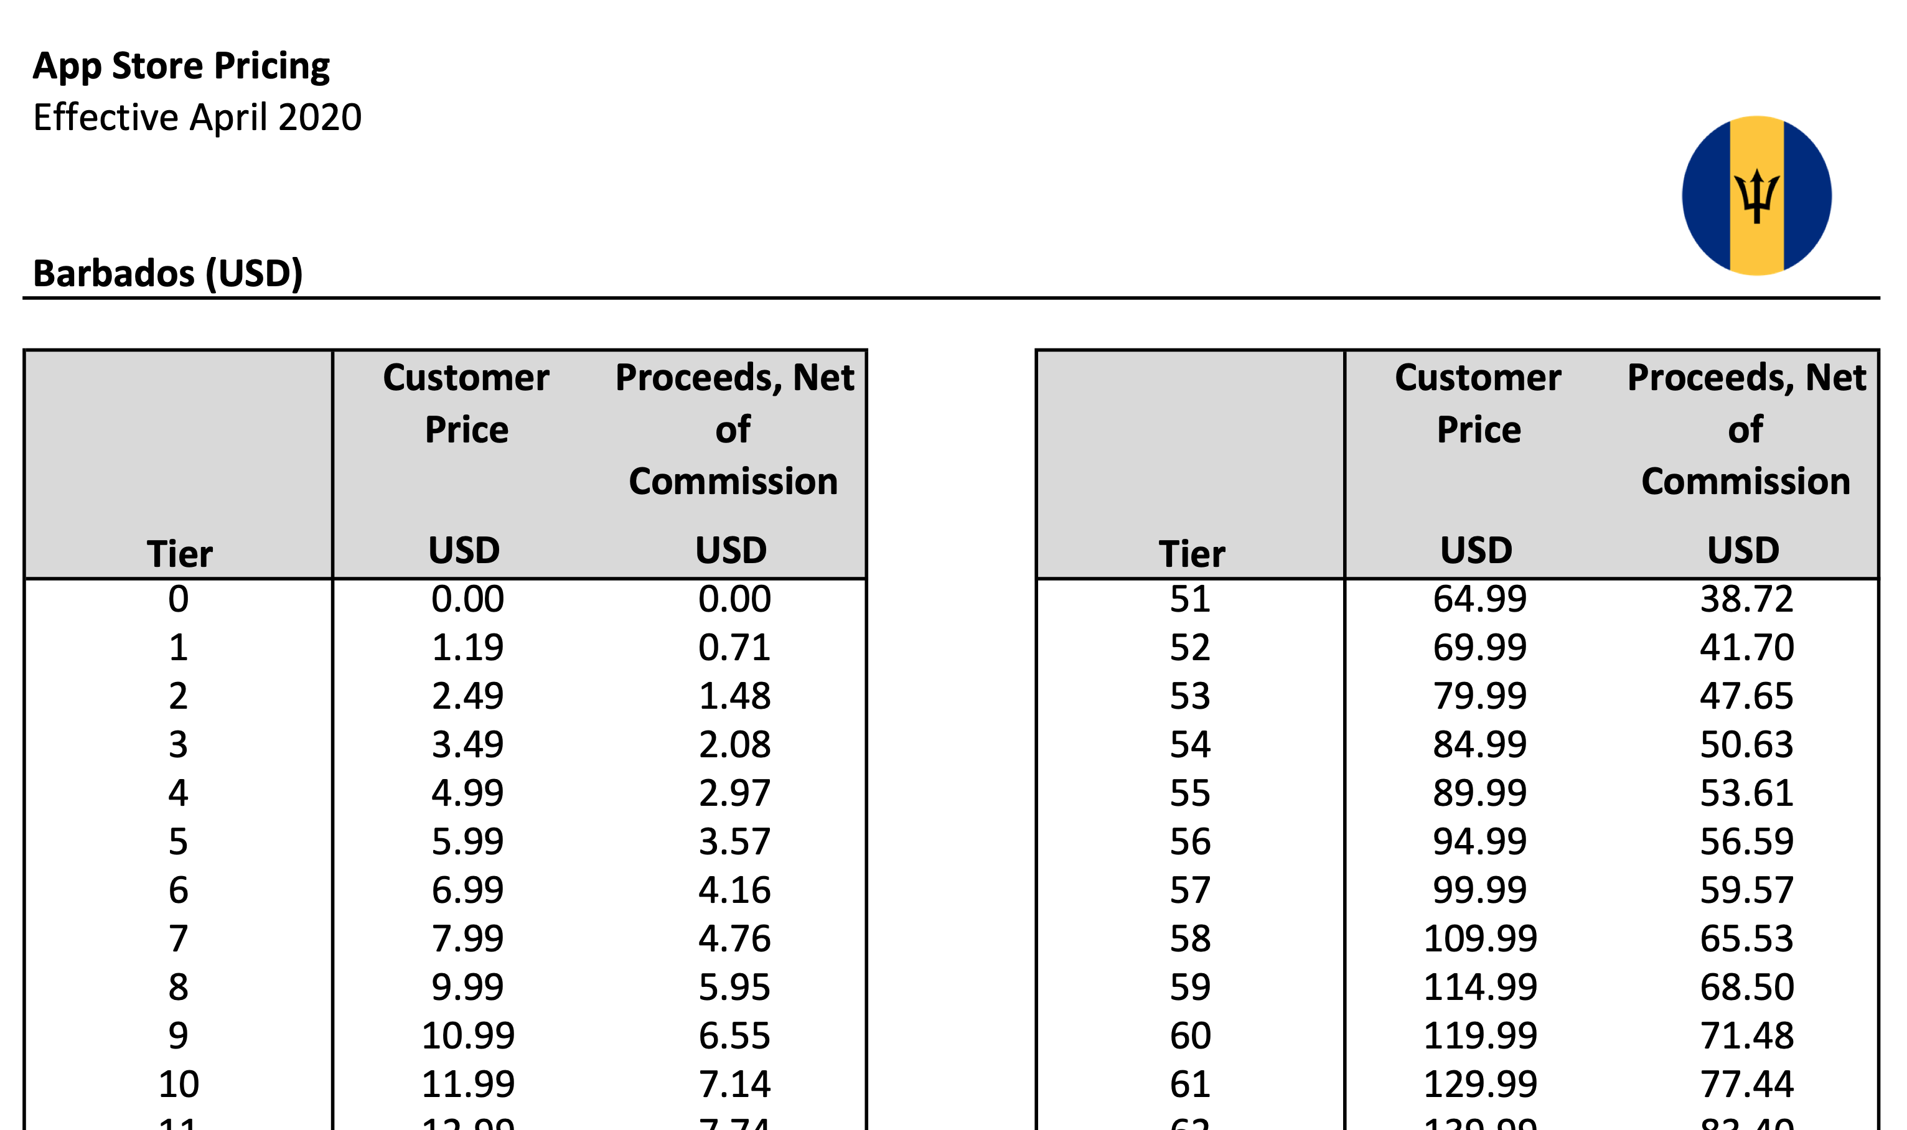Click the left table Tier column header
Screen dimensions: 1907x1130
point(179,553)
